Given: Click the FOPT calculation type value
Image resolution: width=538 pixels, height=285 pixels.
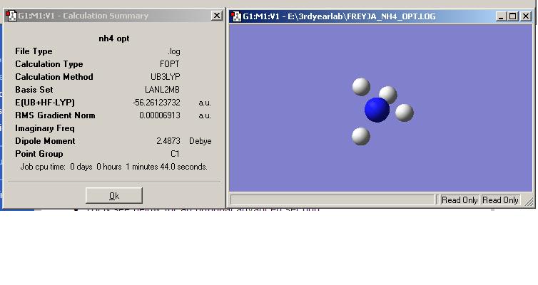Looking at the screenshot, I should click(170, 64).
